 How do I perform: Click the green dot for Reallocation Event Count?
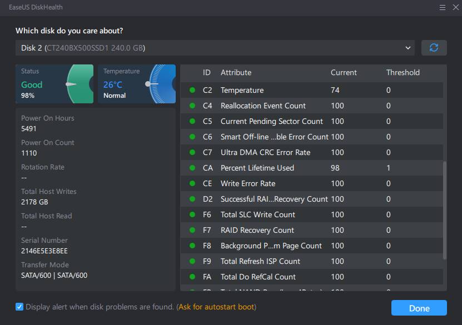[x=192, y=106]
